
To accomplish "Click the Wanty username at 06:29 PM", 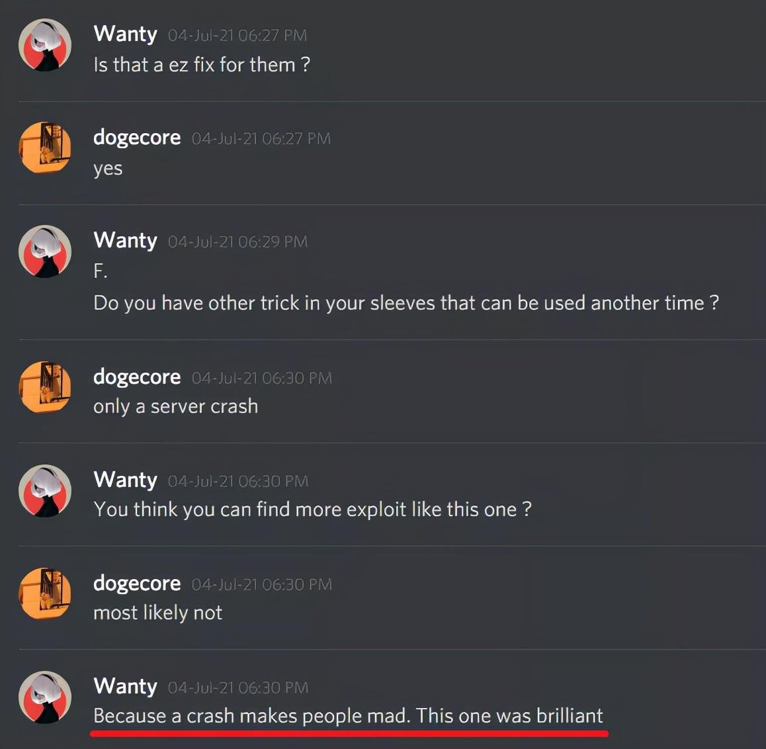I will tap(125, 240).
